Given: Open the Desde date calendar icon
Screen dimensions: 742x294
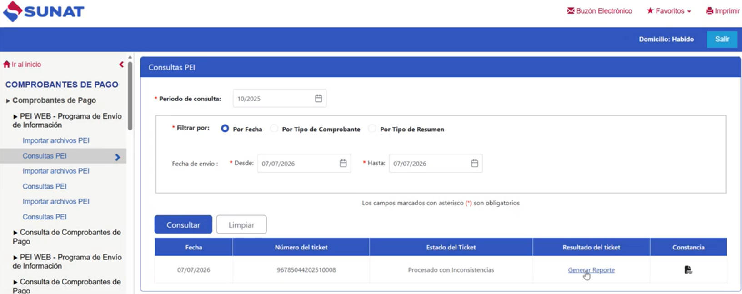Looking at the screenshot, I should click(x=343, y=163).
